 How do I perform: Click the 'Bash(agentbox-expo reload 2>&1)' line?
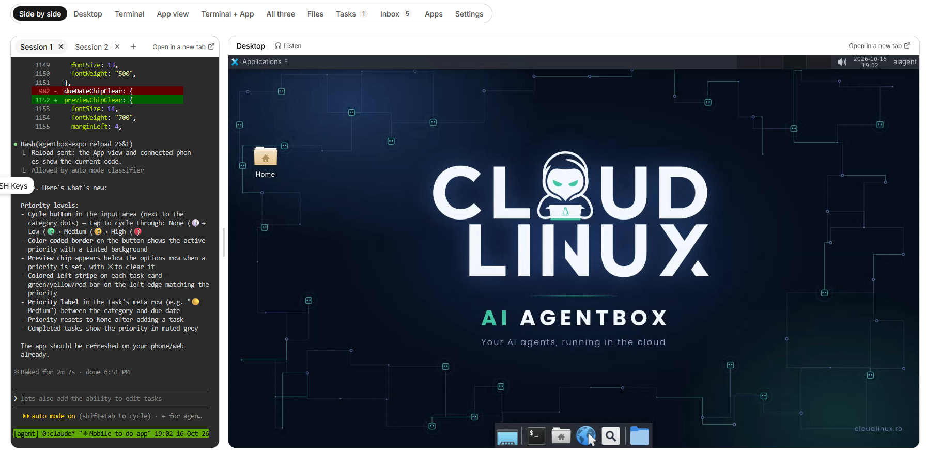coord(76,144)
